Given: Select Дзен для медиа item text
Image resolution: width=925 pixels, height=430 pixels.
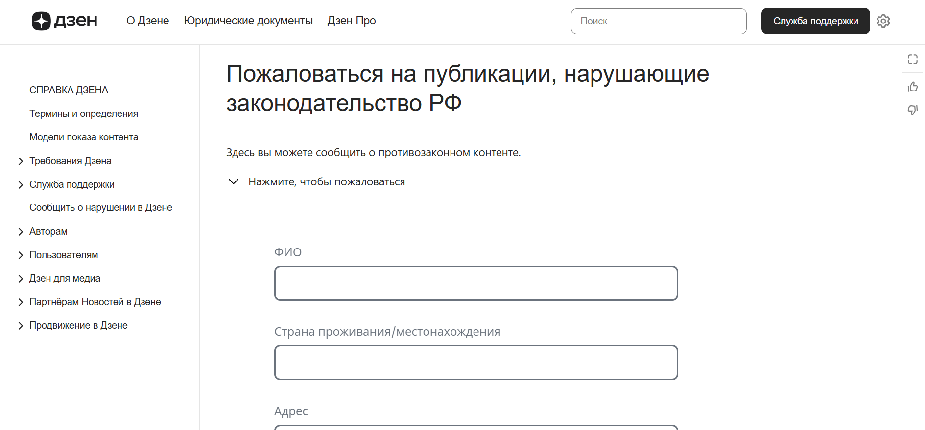Looking at the screenshot, I should pos(65,278).
